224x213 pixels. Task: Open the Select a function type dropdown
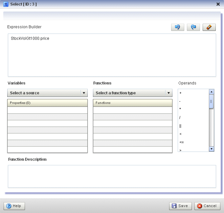point(133,93)
